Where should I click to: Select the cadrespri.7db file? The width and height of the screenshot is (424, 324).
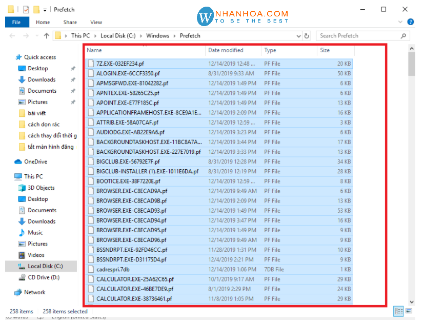113,270
